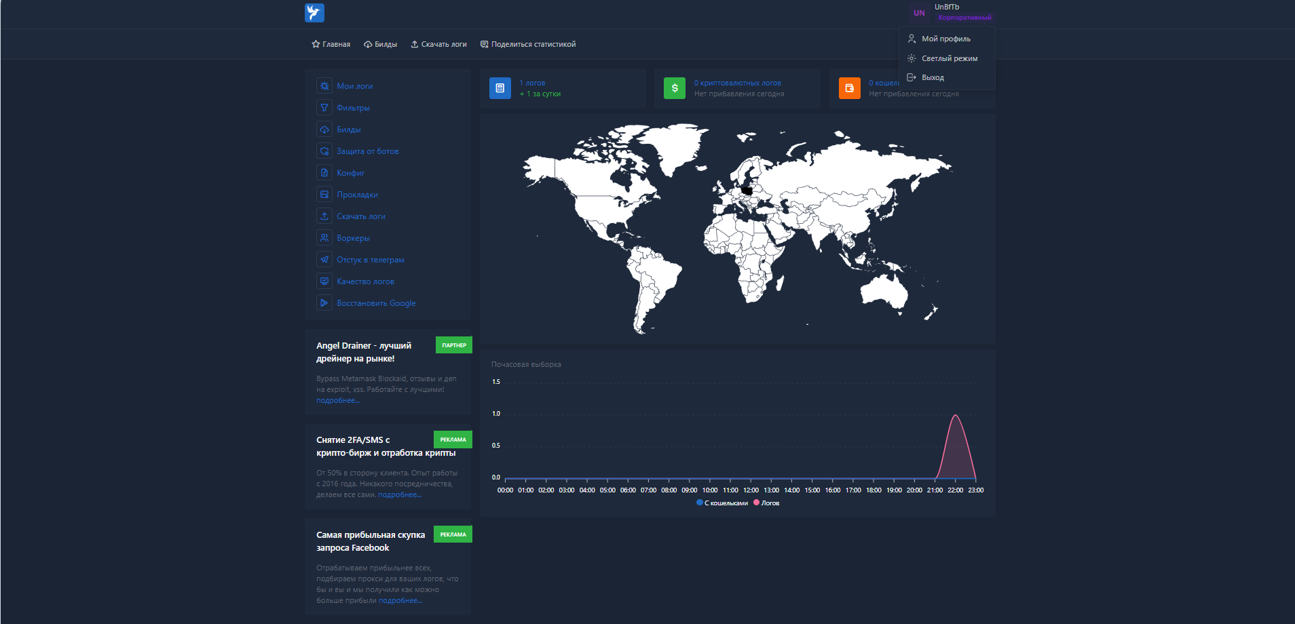Toggle the С кошельками series in the legend
Viewport: 1295px width, 624px height.
[x=726, y=503]
